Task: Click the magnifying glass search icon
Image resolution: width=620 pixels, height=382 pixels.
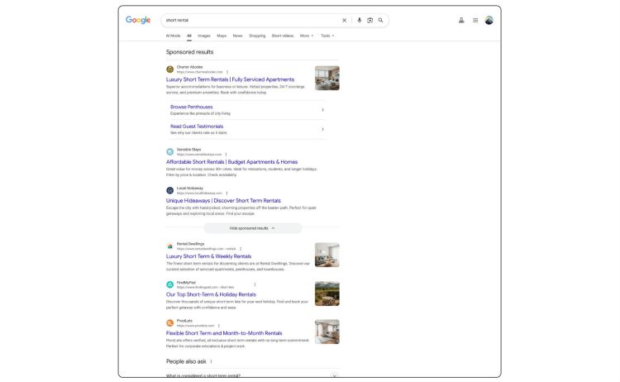Action: coord(381,20)
